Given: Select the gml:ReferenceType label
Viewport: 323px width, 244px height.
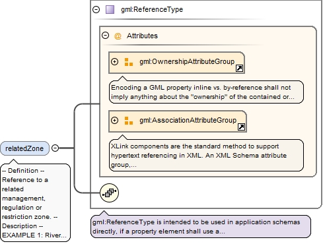Looking at the screenshot, I should pyautogui.click(x=152, y=9).
